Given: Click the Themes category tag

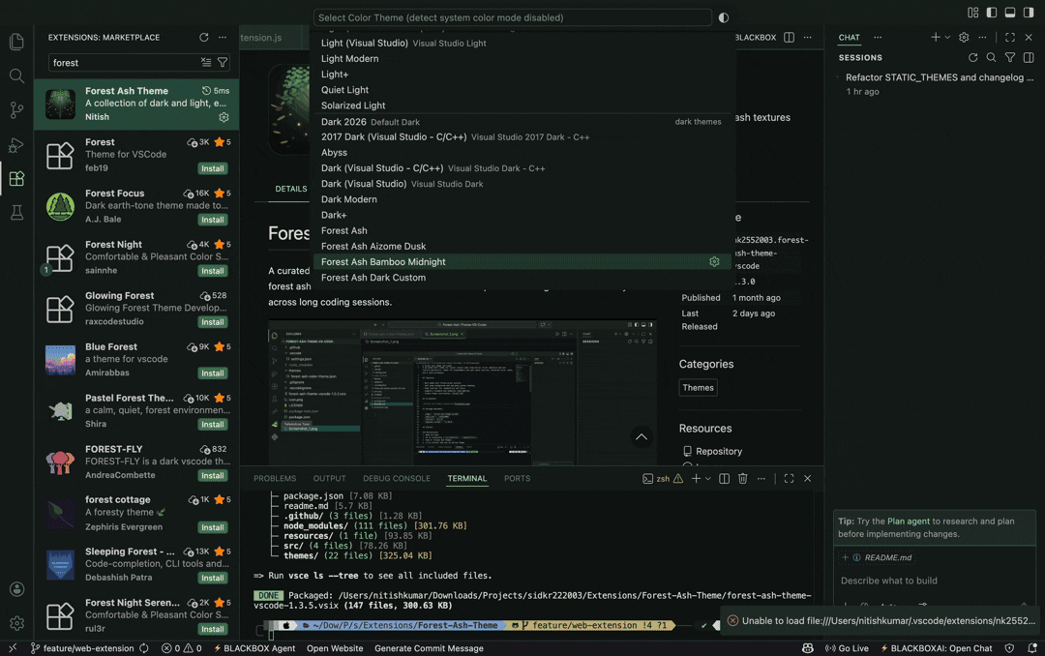Looking at the screenshot, I should pos(698,388).
